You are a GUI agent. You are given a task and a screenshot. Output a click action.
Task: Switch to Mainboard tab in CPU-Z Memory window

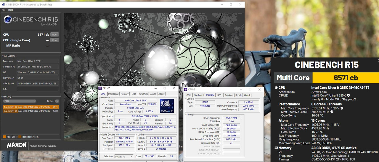pyautogui.click(x=199, y=95)
